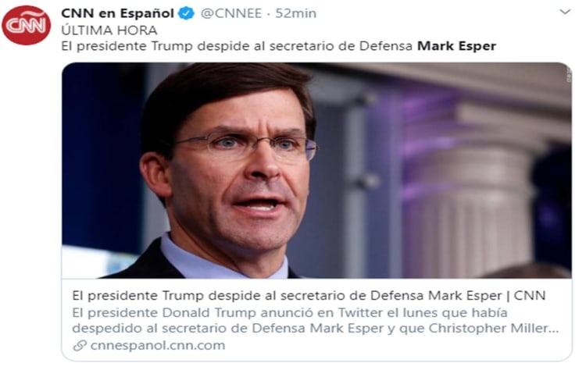Open the CNN en Español account name
586x370 pixels.
[x=117, y=13]
